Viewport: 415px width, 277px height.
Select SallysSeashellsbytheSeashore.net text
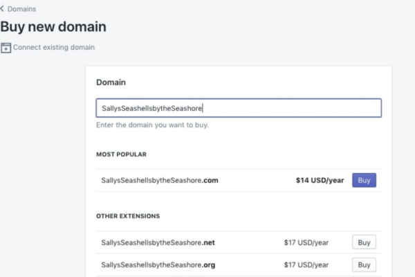click(158, 242)
